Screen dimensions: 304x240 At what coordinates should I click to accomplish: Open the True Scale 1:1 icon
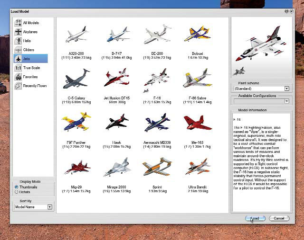[18, 68]
